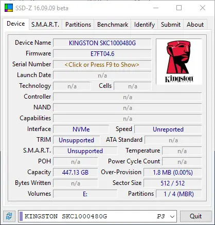Viewport: 215px width, 225px height.
Task: Click the NAND n/a field
Action: 128,108
